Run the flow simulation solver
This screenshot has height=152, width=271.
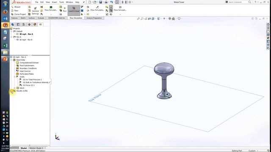tap(65, 9)
